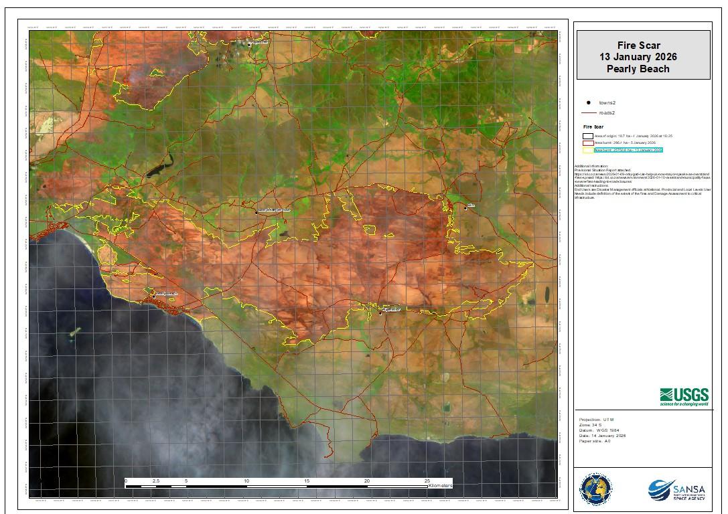Click the town marker on southern scar edge
The image size is (728, 514).
(380, 312)
